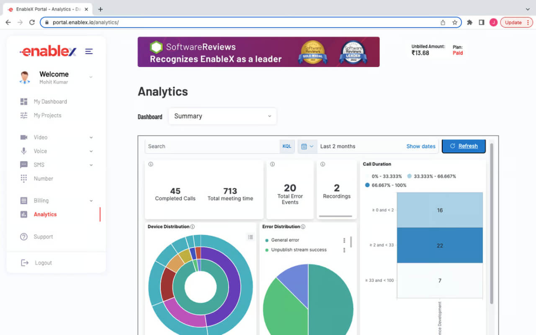Click the EnableX logo in the sidebar
This screenshot has height=335, width=536.
[x=48, y=52]
